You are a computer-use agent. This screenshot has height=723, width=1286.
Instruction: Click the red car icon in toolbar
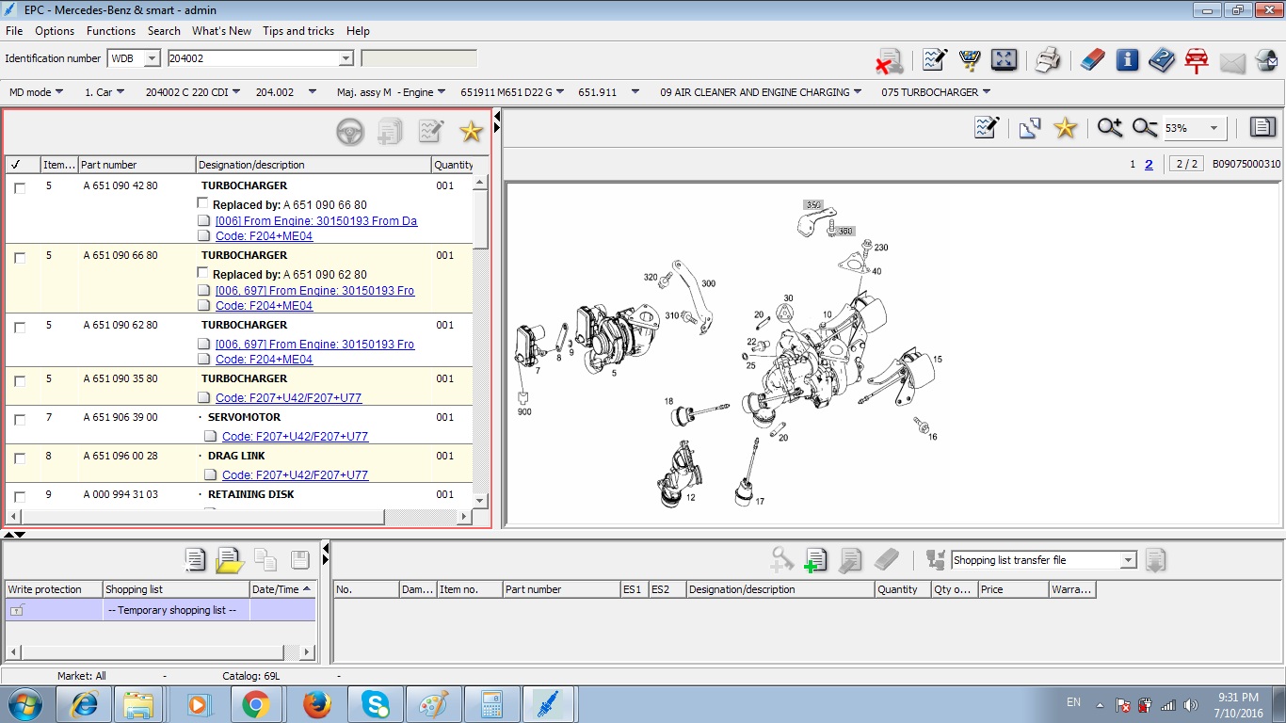pos(1197,60)
